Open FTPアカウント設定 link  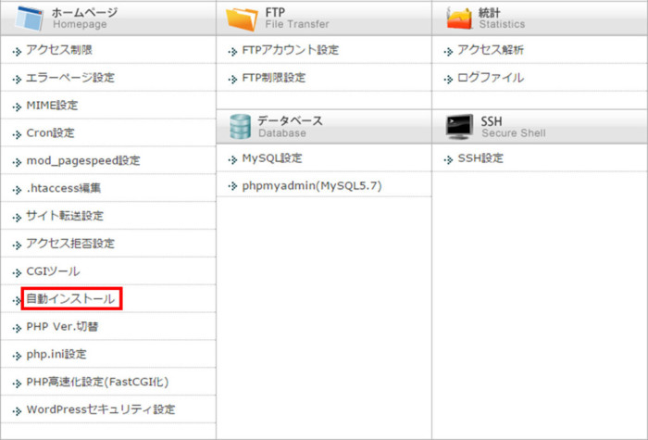click(290, 50)
